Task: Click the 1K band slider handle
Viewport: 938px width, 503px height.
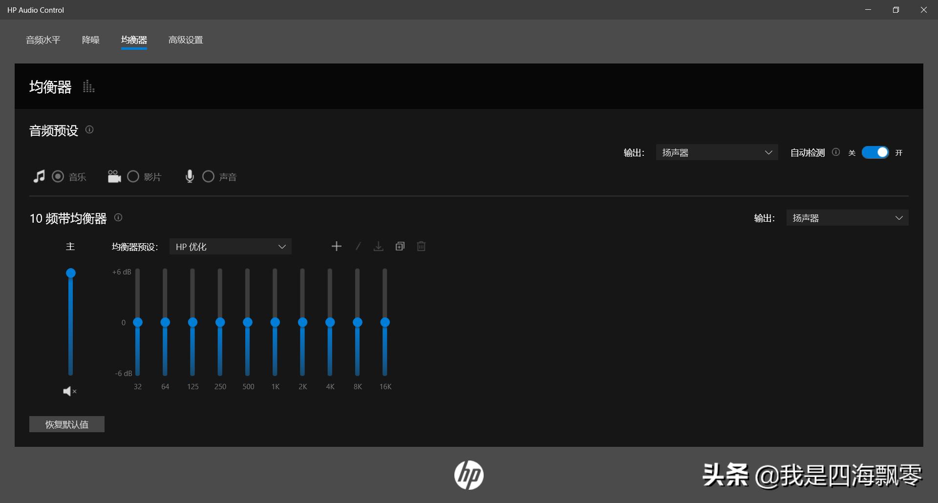Action: 275,322
